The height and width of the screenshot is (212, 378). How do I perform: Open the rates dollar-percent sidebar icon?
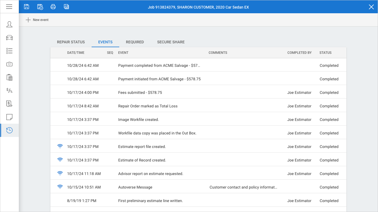(9, 91)
